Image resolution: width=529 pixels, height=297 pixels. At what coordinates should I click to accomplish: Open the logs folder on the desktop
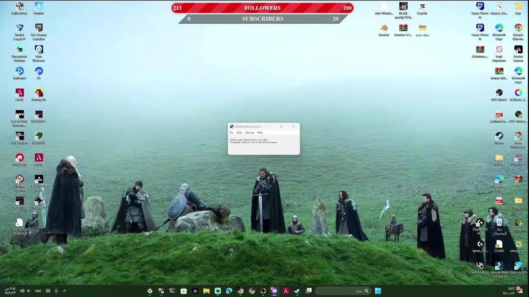(x=518, y=9)
